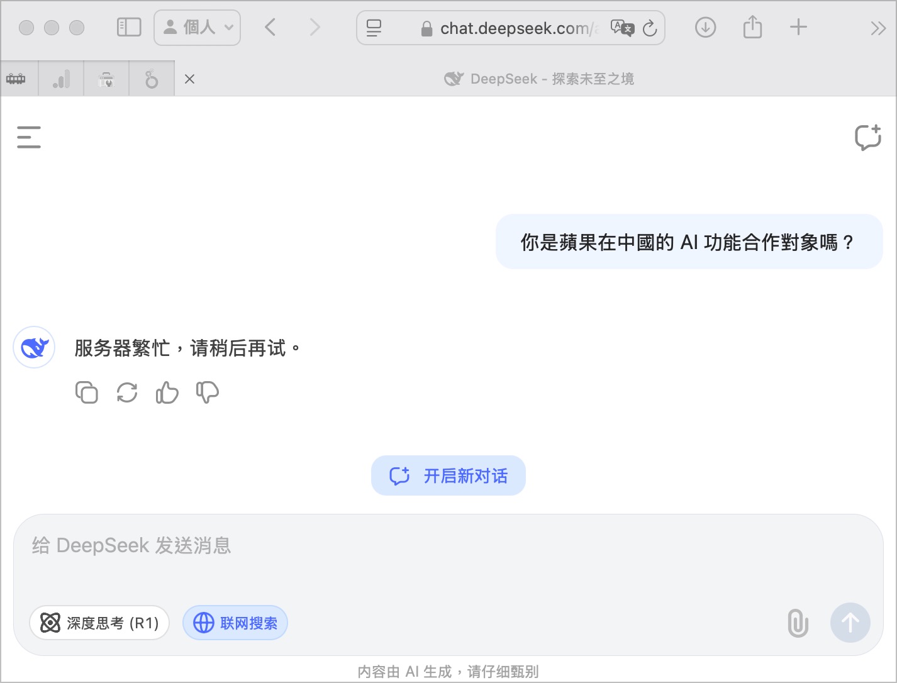Switch to the fourth pinned tab
This screenshot has height=683, width=897.
point(152,79)
